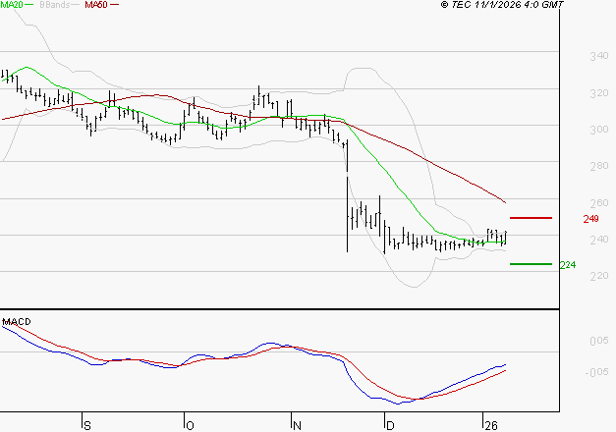616x432 pixels.
Task: Click the MA20 legend label
Action: click(12, 5)
